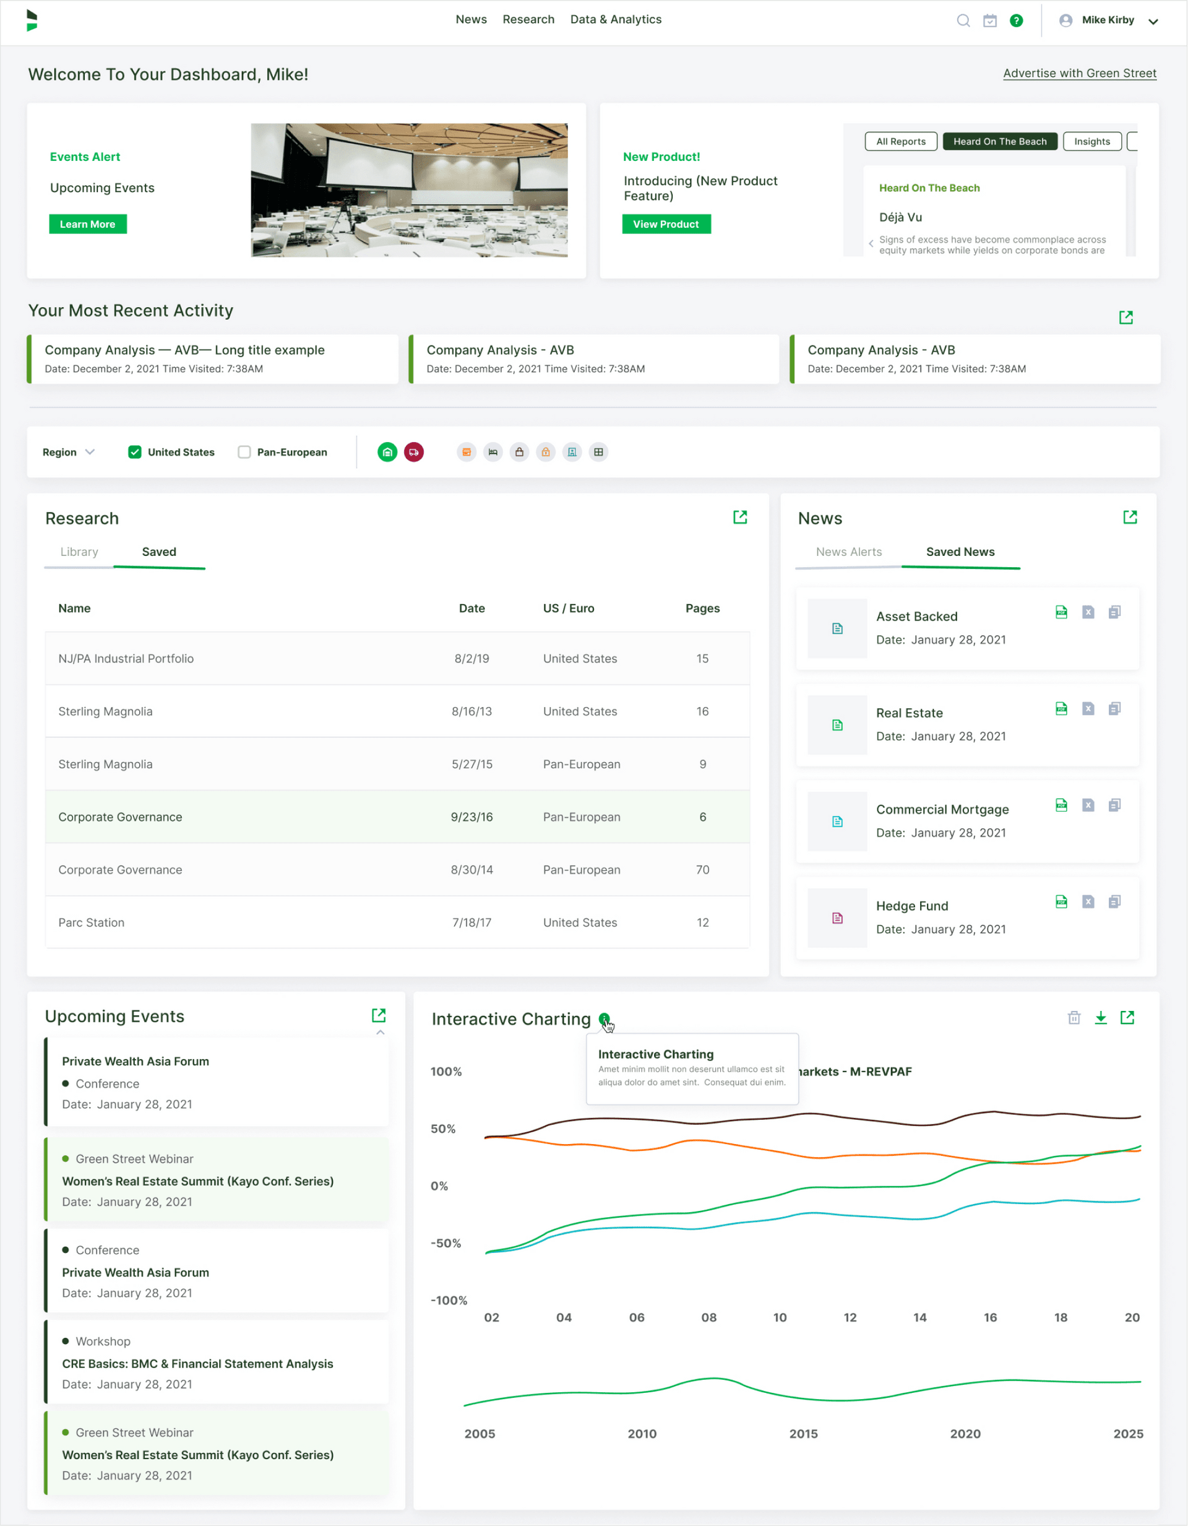Check the Pan-European region checkbox
Image resolution: width=1188 pixels, height=1526 pixels.
[x=244, y=452]
